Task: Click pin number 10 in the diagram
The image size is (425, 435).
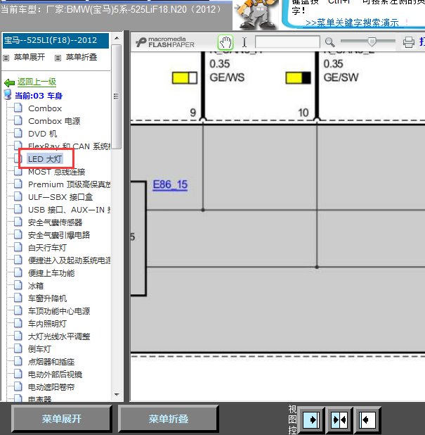Action: coord(303,113)
